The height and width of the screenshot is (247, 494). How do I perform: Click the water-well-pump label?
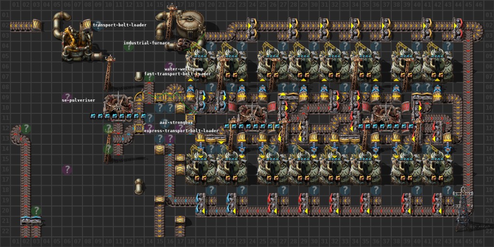coord(184,69)
